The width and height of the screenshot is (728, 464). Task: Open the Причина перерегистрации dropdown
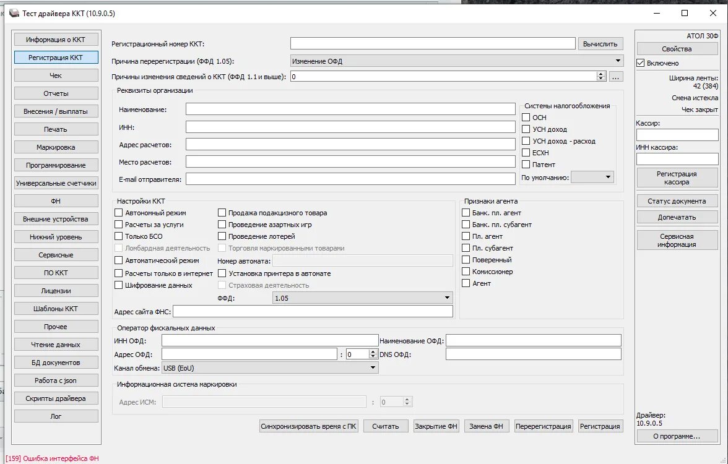pyautogui.click(x=456, y=61)
